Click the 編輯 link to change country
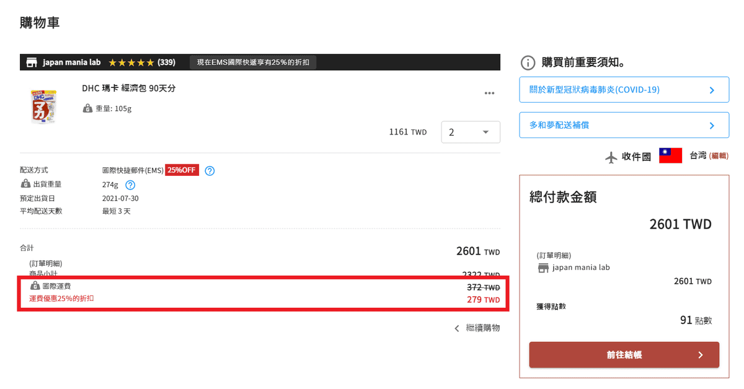Image resolution: width=744 pixels, height=389 pixels. pyautogui.click(x=719, y=156)
